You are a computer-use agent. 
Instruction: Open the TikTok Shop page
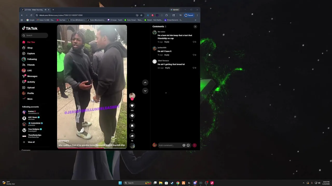27,48
